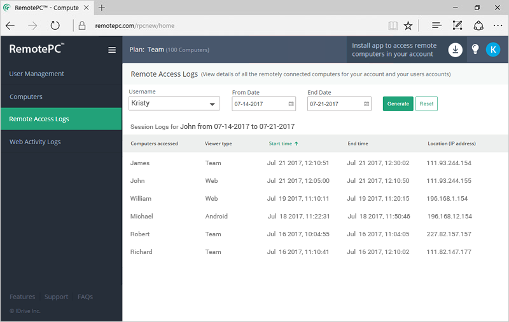The width and height of the screenshot is (509, 322).
Task: Select the RemotePC - Compute tab
Action: tap(46, 8)
